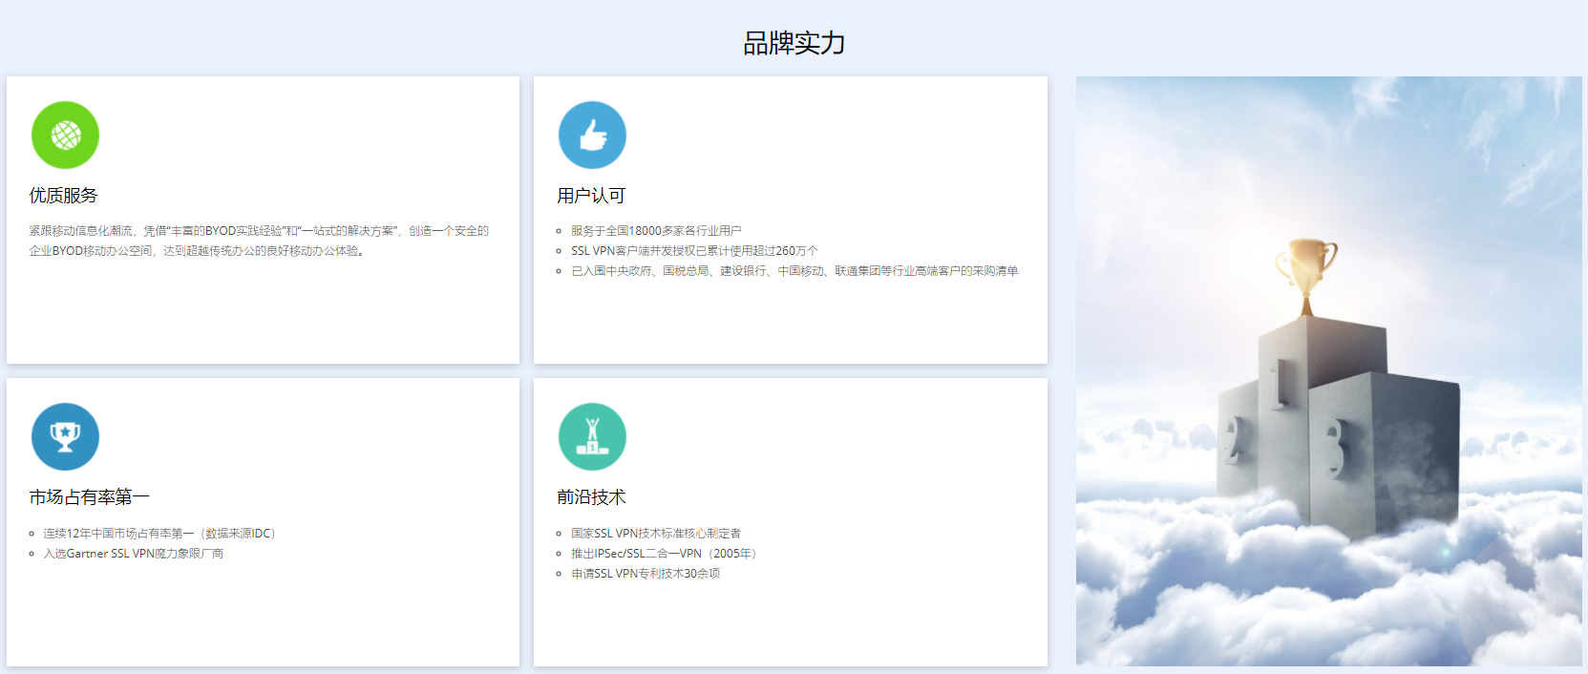Click the 优质服务 BYOD description paragraph
The height and width of the screenshot is (674, 1588).
click(258, 241)
